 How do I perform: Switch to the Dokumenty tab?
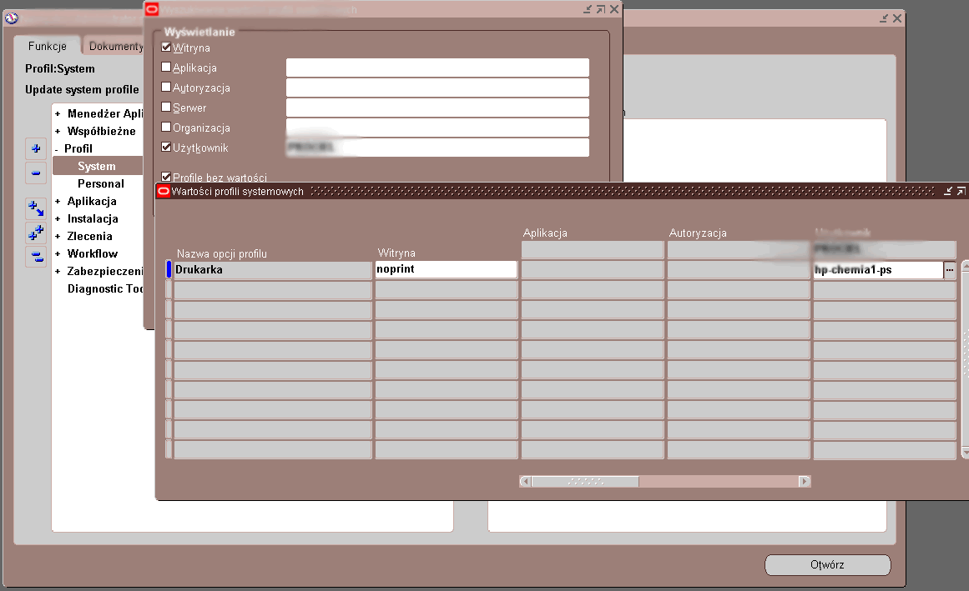[x=115, y=47]
